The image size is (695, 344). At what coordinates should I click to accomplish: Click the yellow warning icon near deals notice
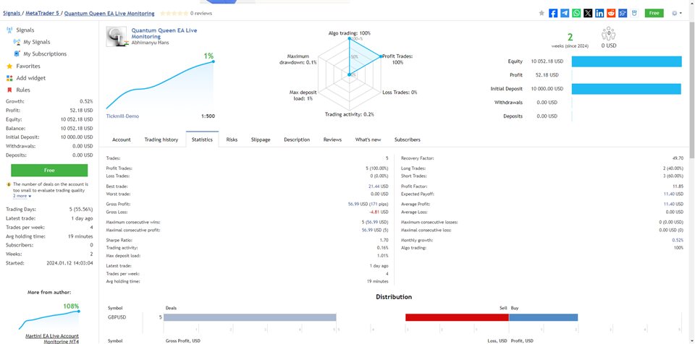[9, 184]
